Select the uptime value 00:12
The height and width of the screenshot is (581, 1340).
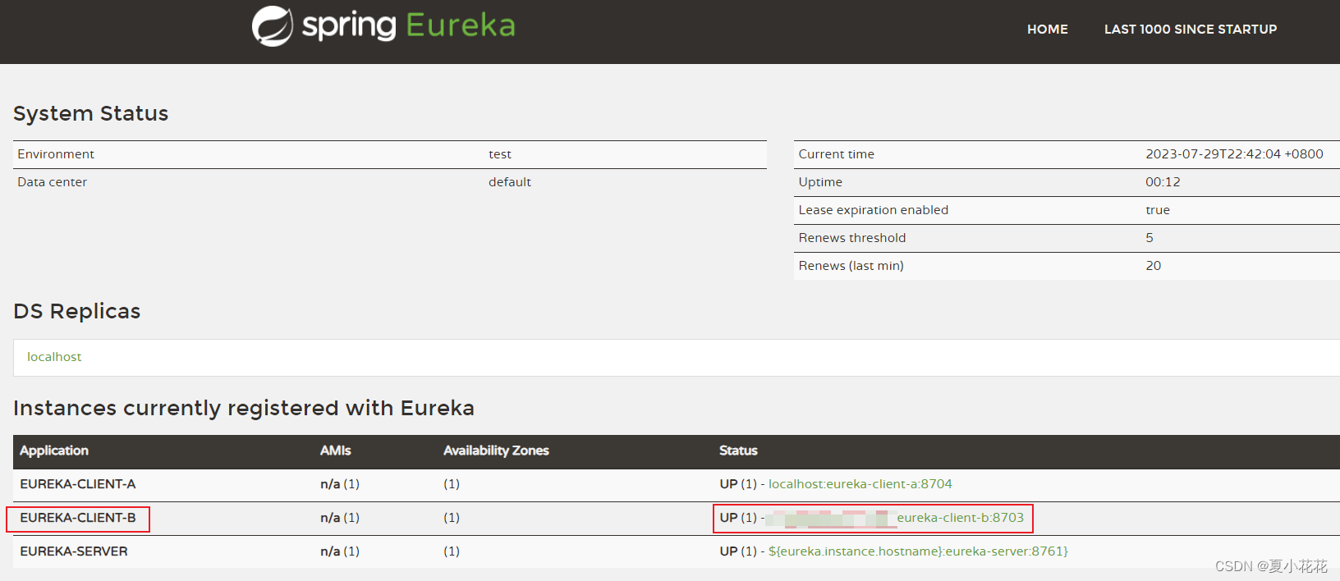(x=1163, y=182)
